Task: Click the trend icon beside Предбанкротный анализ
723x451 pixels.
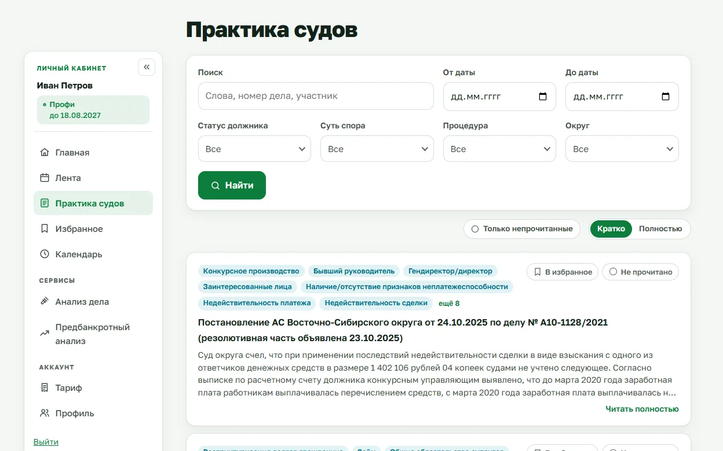Action: 45,333
